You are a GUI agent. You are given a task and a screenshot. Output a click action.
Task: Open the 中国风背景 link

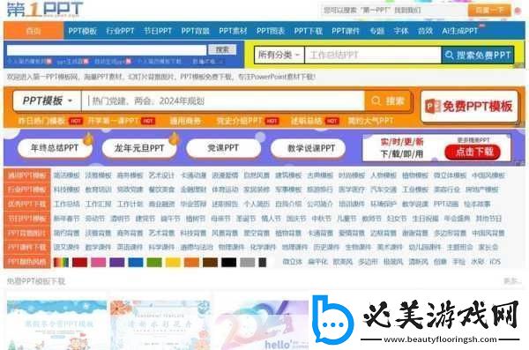pos(488,233)
